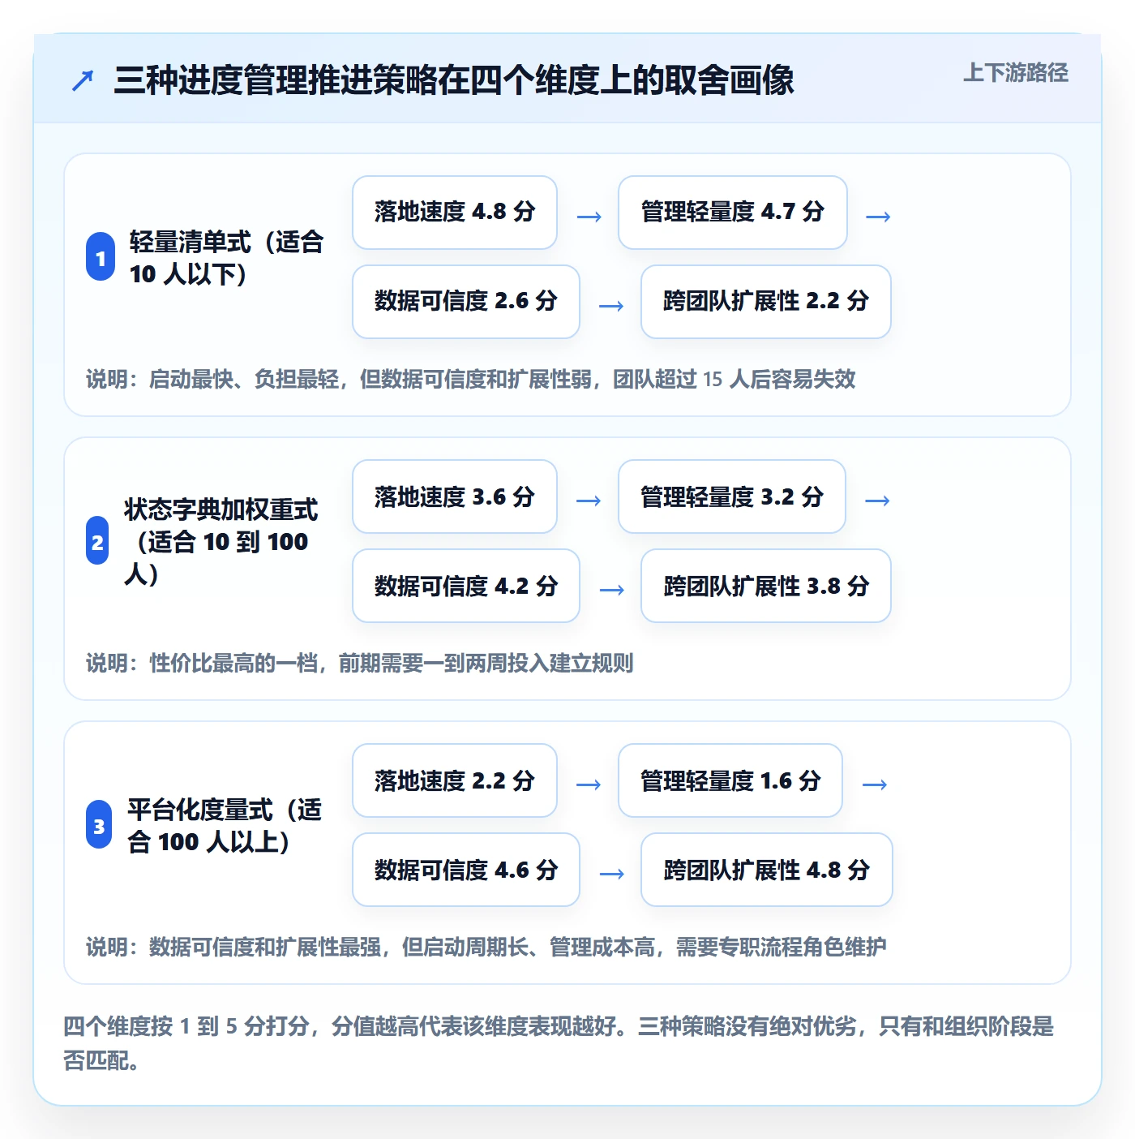Click the arrow after 落地速度 4.8 分
Screen dimensions: 1135x1139
point(589,217)
